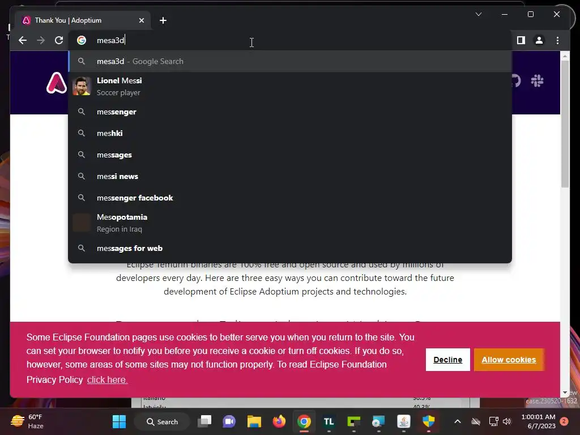Select the mesa3d - Google Search suggestion
580x435 pixels.
tap(290, 61)
